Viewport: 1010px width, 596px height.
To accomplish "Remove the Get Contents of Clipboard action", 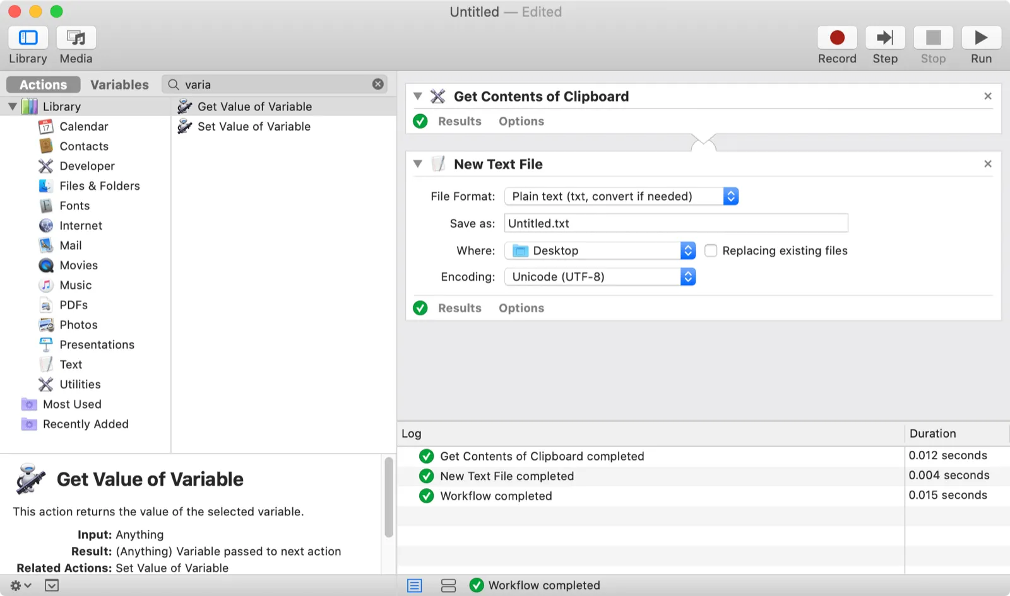I will tap(988, 96).
